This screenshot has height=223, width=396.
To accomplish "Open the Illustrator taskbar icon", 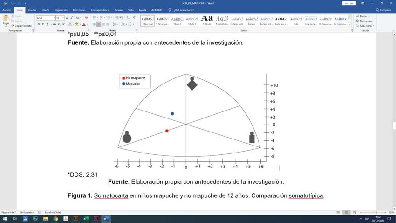I will [76, 219].
